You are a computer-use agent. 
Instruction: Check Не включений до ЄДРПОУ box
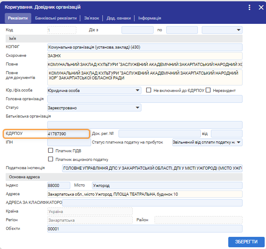[x=148, y=90]
